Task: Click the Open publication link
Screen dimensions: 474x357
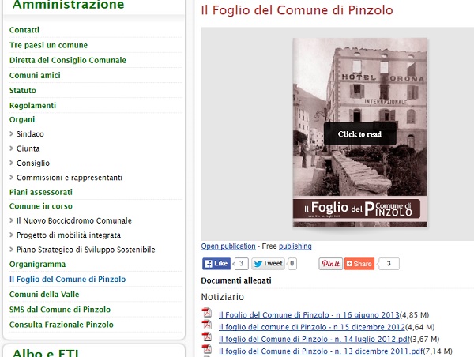Action: (228, 246)
